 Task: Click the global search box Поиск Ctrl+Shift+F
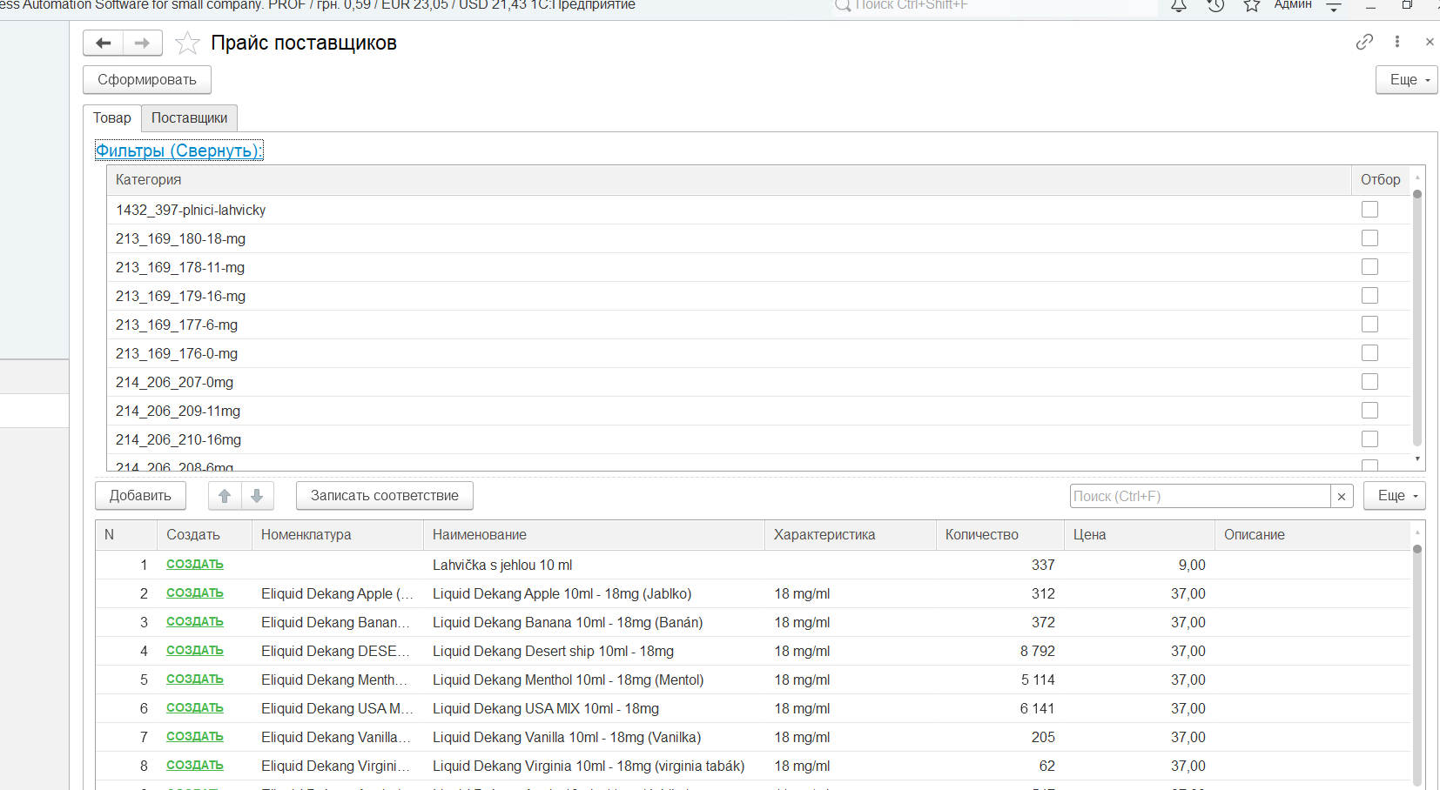coord(993,5)
